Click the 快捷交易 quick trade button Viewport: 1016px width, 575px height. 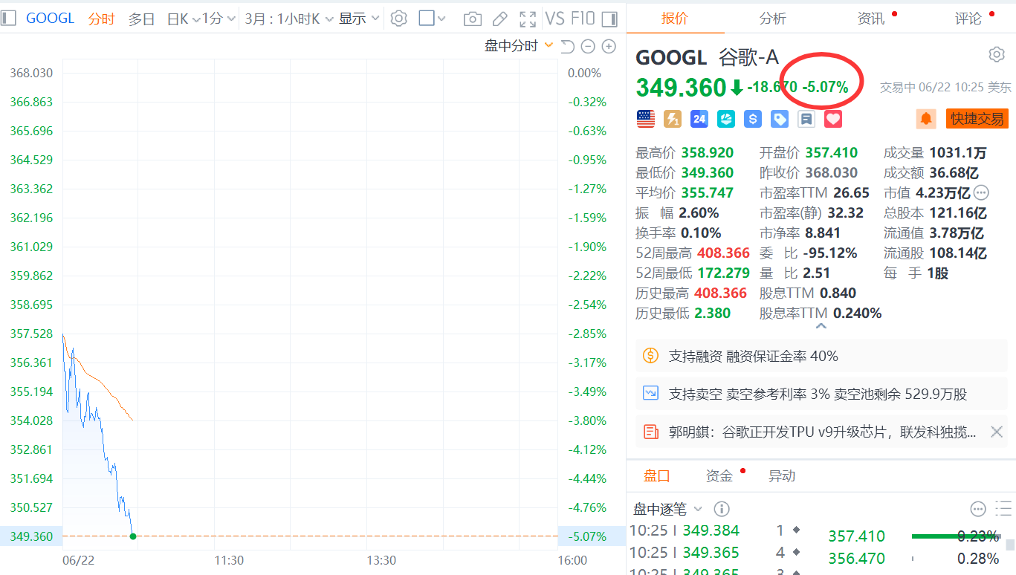coord(977,118)
